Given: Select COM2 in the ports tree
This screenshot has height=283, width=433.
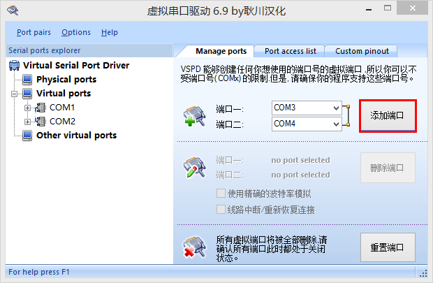Looking at the screenshot, I should [x=62, y=122].
